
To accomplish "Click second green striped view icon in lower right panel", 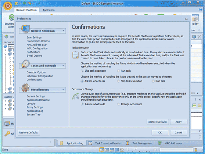I will [x=199, y=105].
